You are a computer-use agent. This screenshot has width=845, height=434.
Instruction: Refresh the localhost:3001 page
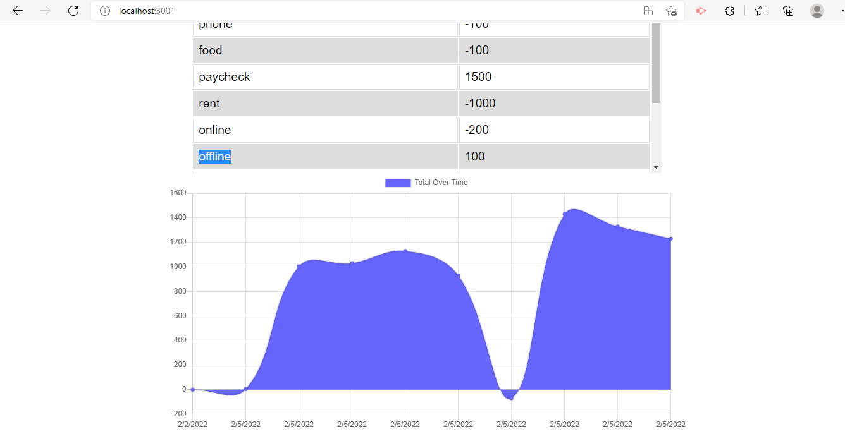73,10
